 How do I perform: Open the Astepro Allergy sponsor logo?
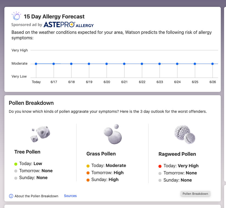69,24
